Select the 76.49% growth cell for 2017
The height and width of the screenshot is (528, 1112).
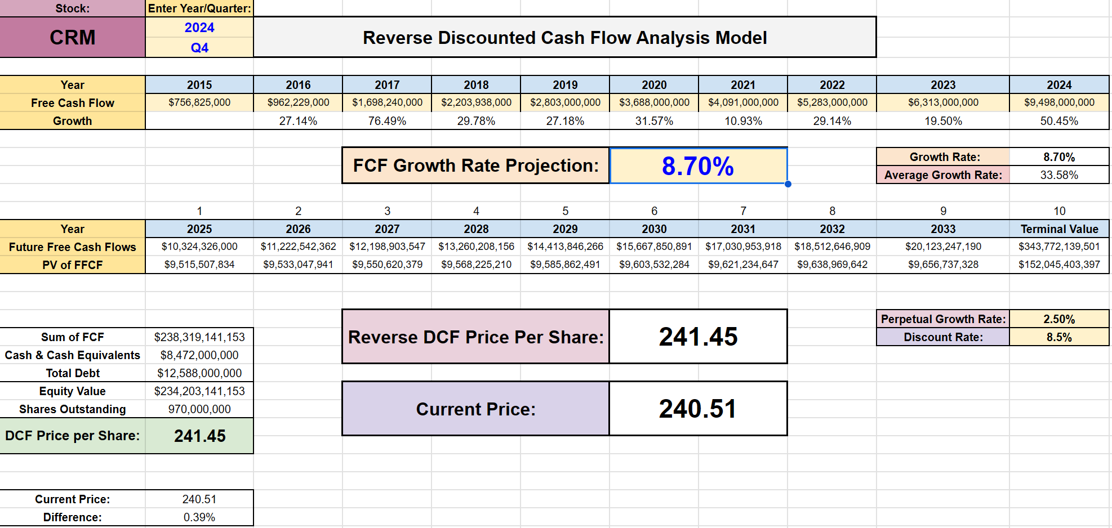[x=387, y=121]
